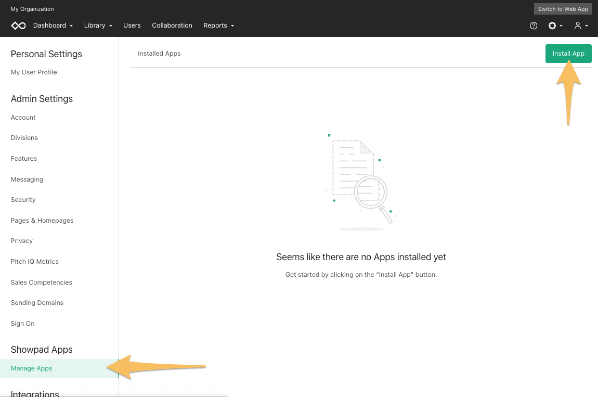Click the Showpad Apps heading
598x397 pixels.
click(x=42, y=350)
